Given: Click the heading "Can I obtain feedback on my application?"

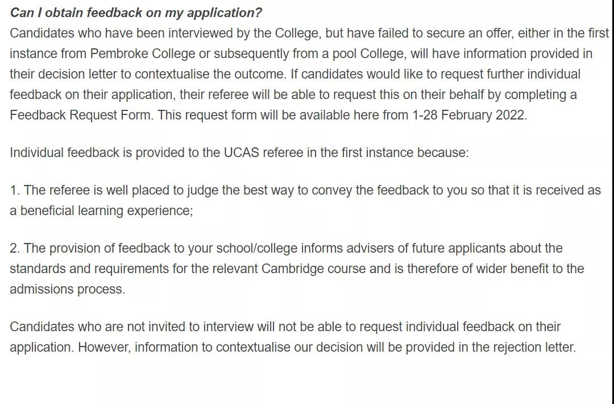Looking at the screenshot, I should point(136,13).
